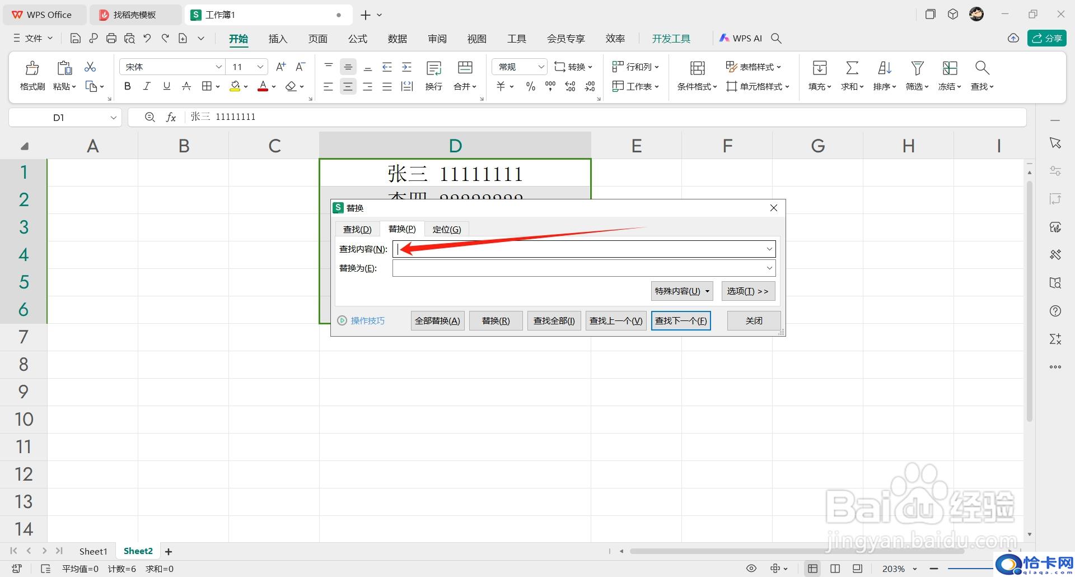Toggle Bold formatting
Image resolution: width=1075 pixels, height=577 pixels.
(x=128, y=86)
